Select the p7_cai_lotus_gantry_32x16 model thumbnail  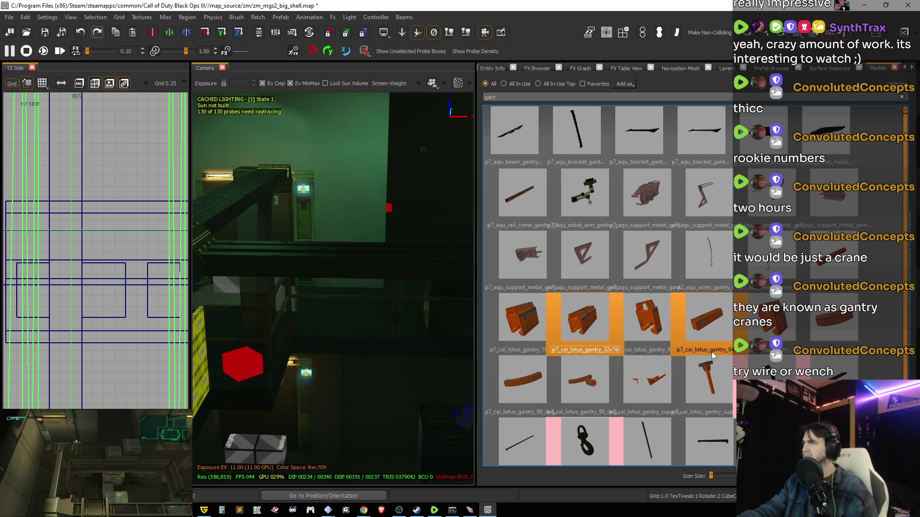point(584,317)
